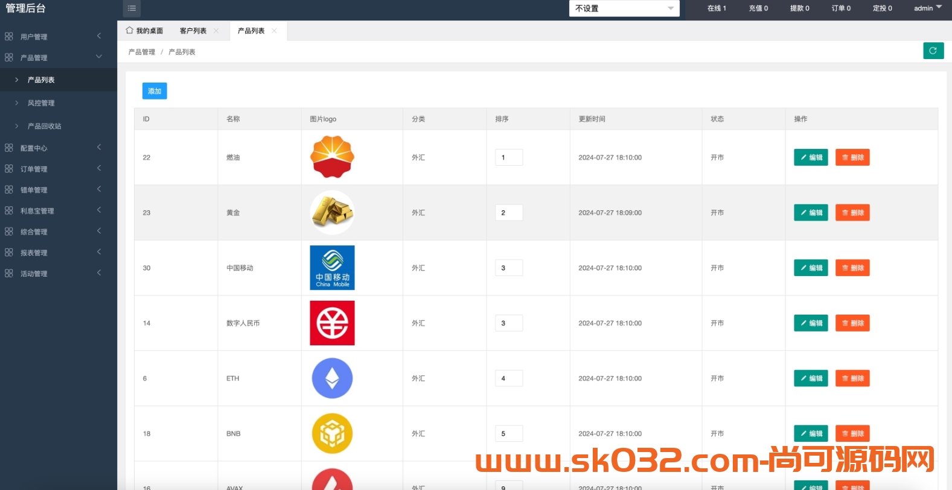Select 风控管理 in the sidebar submenu

tap(59, 103)
